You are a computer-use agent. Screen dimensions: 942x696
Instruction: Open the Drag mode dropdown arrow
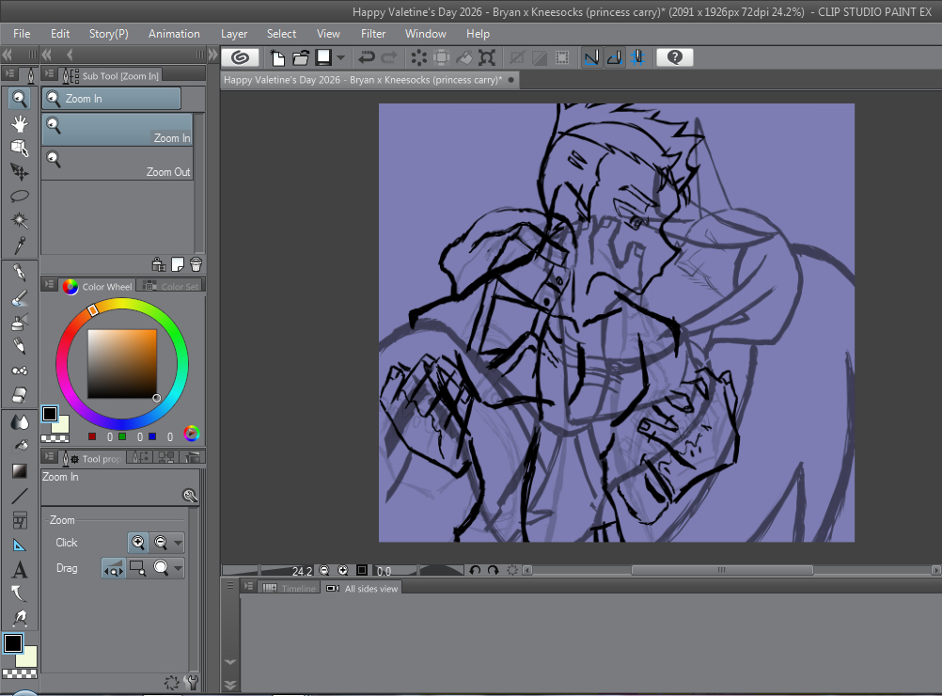(x=178, y=568)
